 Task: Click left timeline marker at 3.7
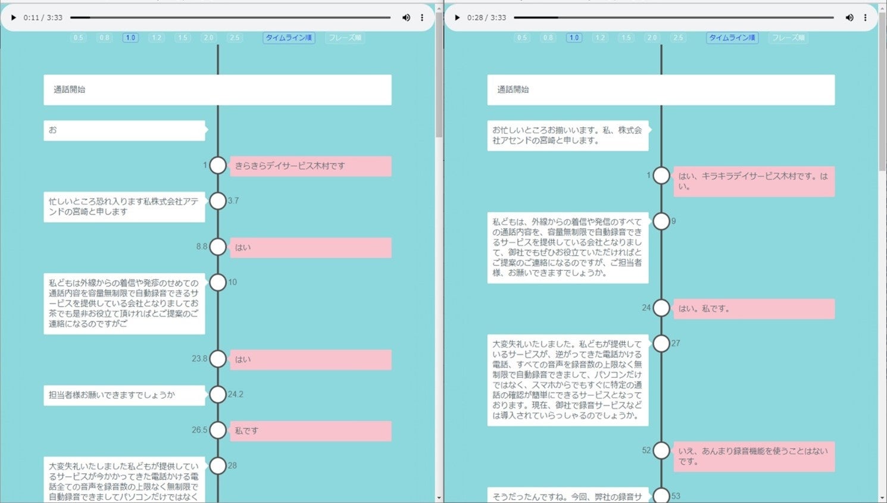[x=218, y=201]
